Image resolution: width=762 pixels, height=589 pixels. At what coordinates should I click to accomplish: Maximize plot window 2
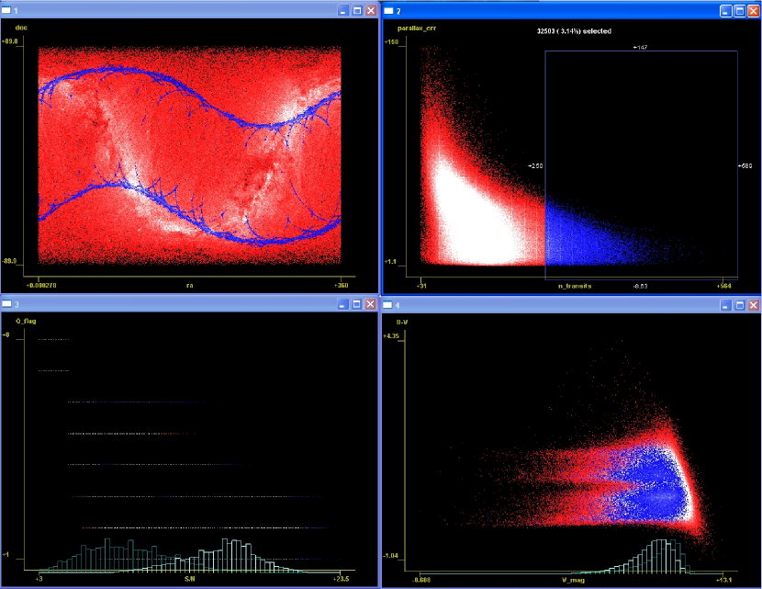737,10
